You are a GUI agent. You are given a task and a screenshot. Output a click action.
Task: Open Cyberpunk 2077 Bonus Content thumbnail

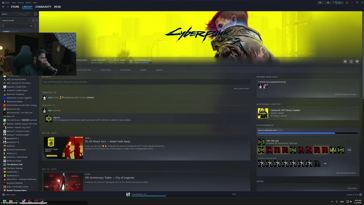(x=263, y=113)
